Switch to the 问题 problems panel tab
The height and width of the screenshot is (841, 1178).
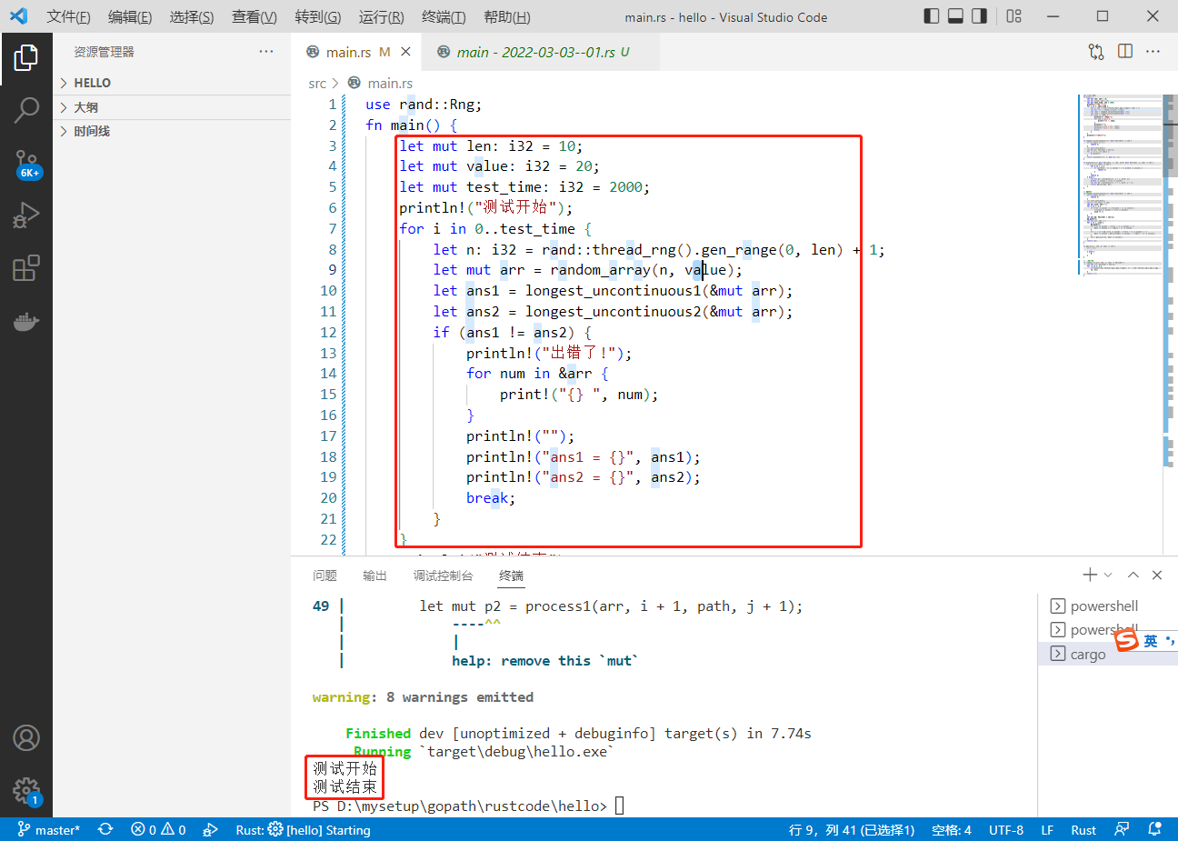coord(324,576)
